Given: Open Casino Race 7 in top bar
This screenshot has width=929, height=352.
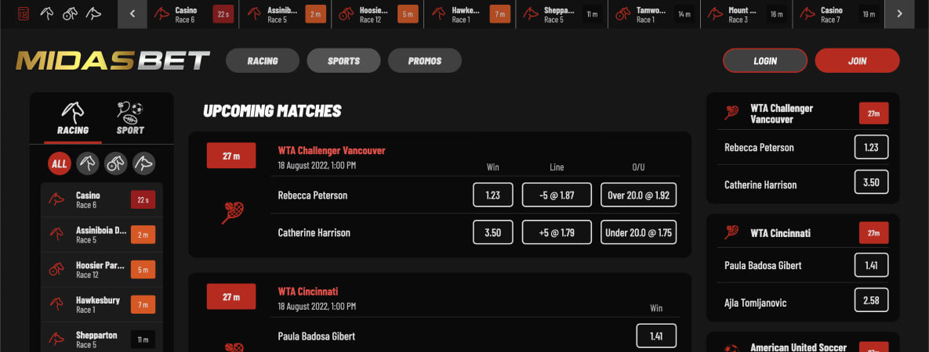Looking at the screenshot, I should (x=839, y=14).
